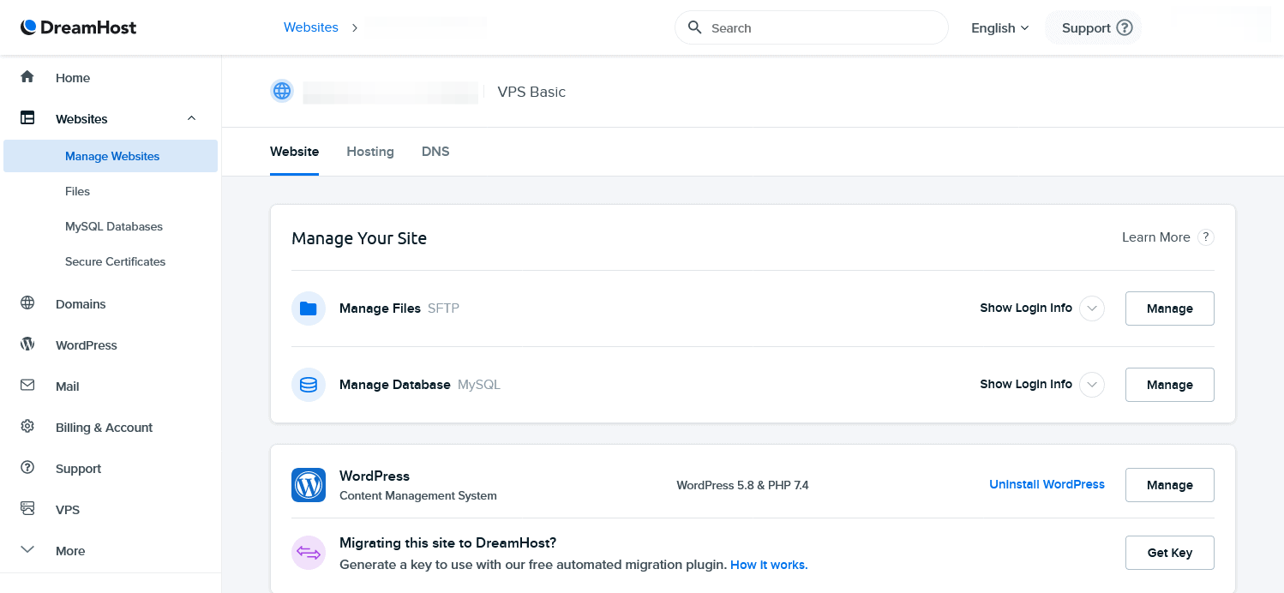1284x593 pixels.
Task: Go to Home in sidebar
Action: coord(73,77)
